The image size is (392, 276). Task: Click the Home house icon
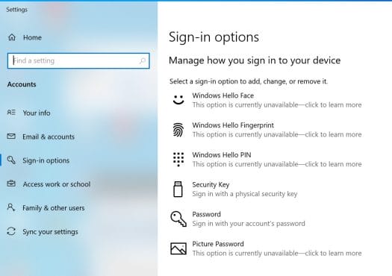(12, 37)
